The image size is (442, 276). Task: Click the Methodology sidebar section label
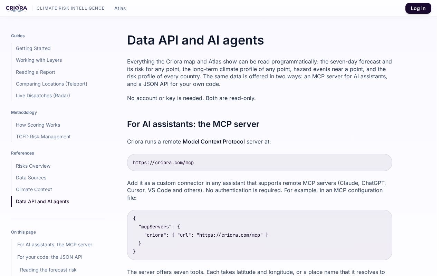click(24, 112)
